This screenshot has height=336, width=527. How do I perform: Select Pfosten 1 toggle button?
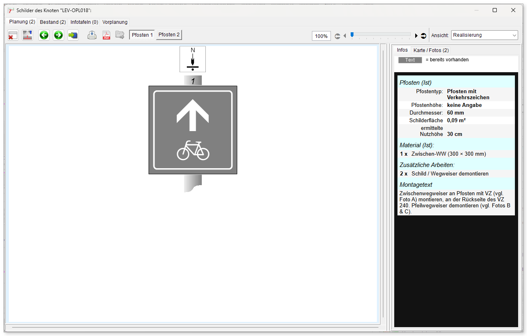point(142,35)
